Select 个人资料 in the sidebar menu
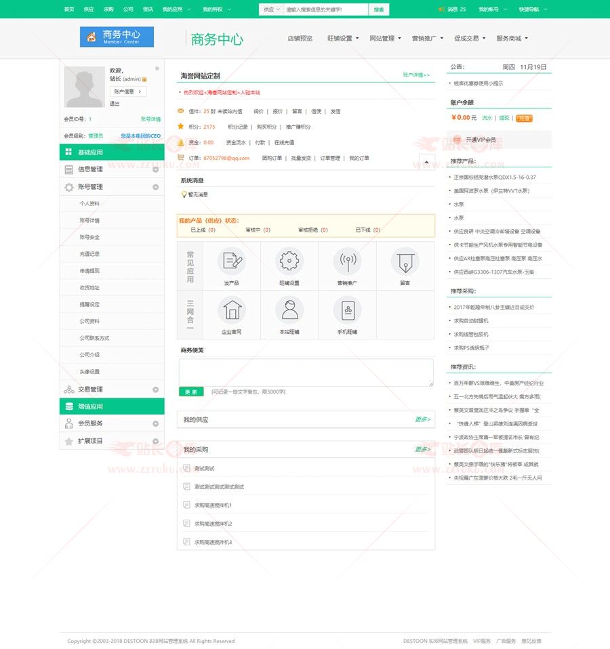Screen dimensions: 610x649 (89, 204)
